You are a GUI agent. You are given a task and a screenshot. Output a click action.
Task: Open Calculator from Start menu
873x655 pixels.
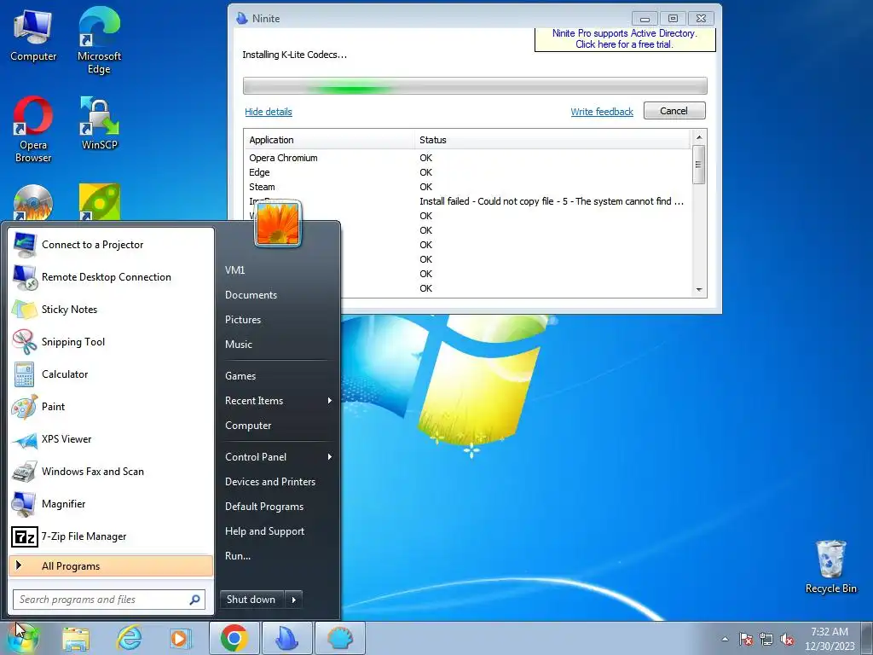[111, 374]
